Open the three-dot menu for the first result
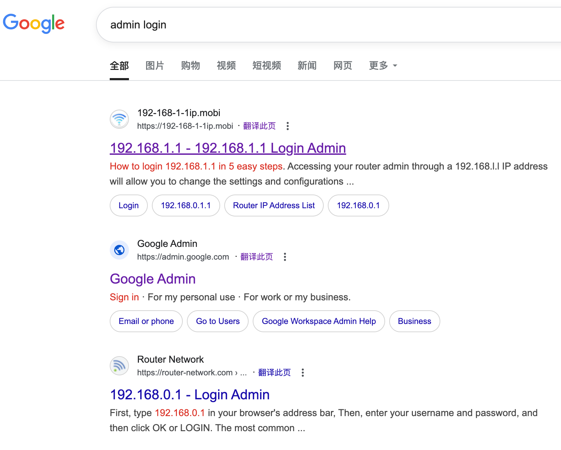The height and width of the screenshot is (450, 561). click(x=288, y=126)
